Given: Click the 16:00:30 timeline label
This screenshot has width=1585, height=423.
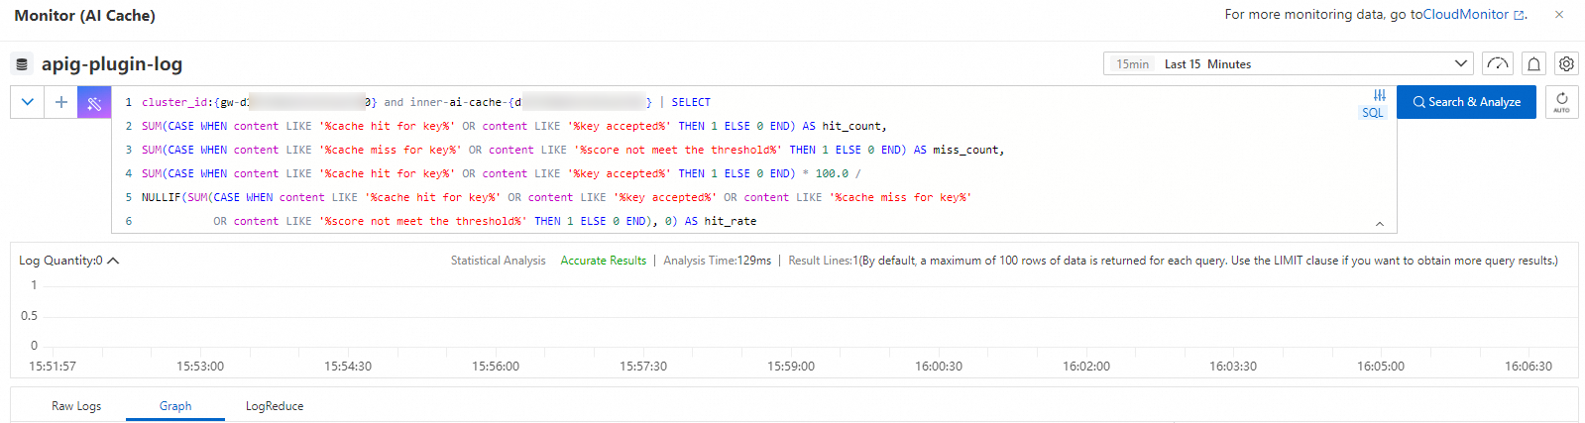Looking at the screenshot, I should pyautogui.click(x=939, y=367).
